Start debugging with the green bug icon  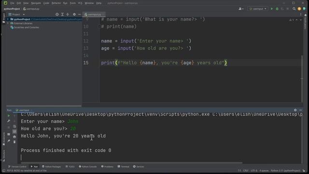[x=277, y=9]
